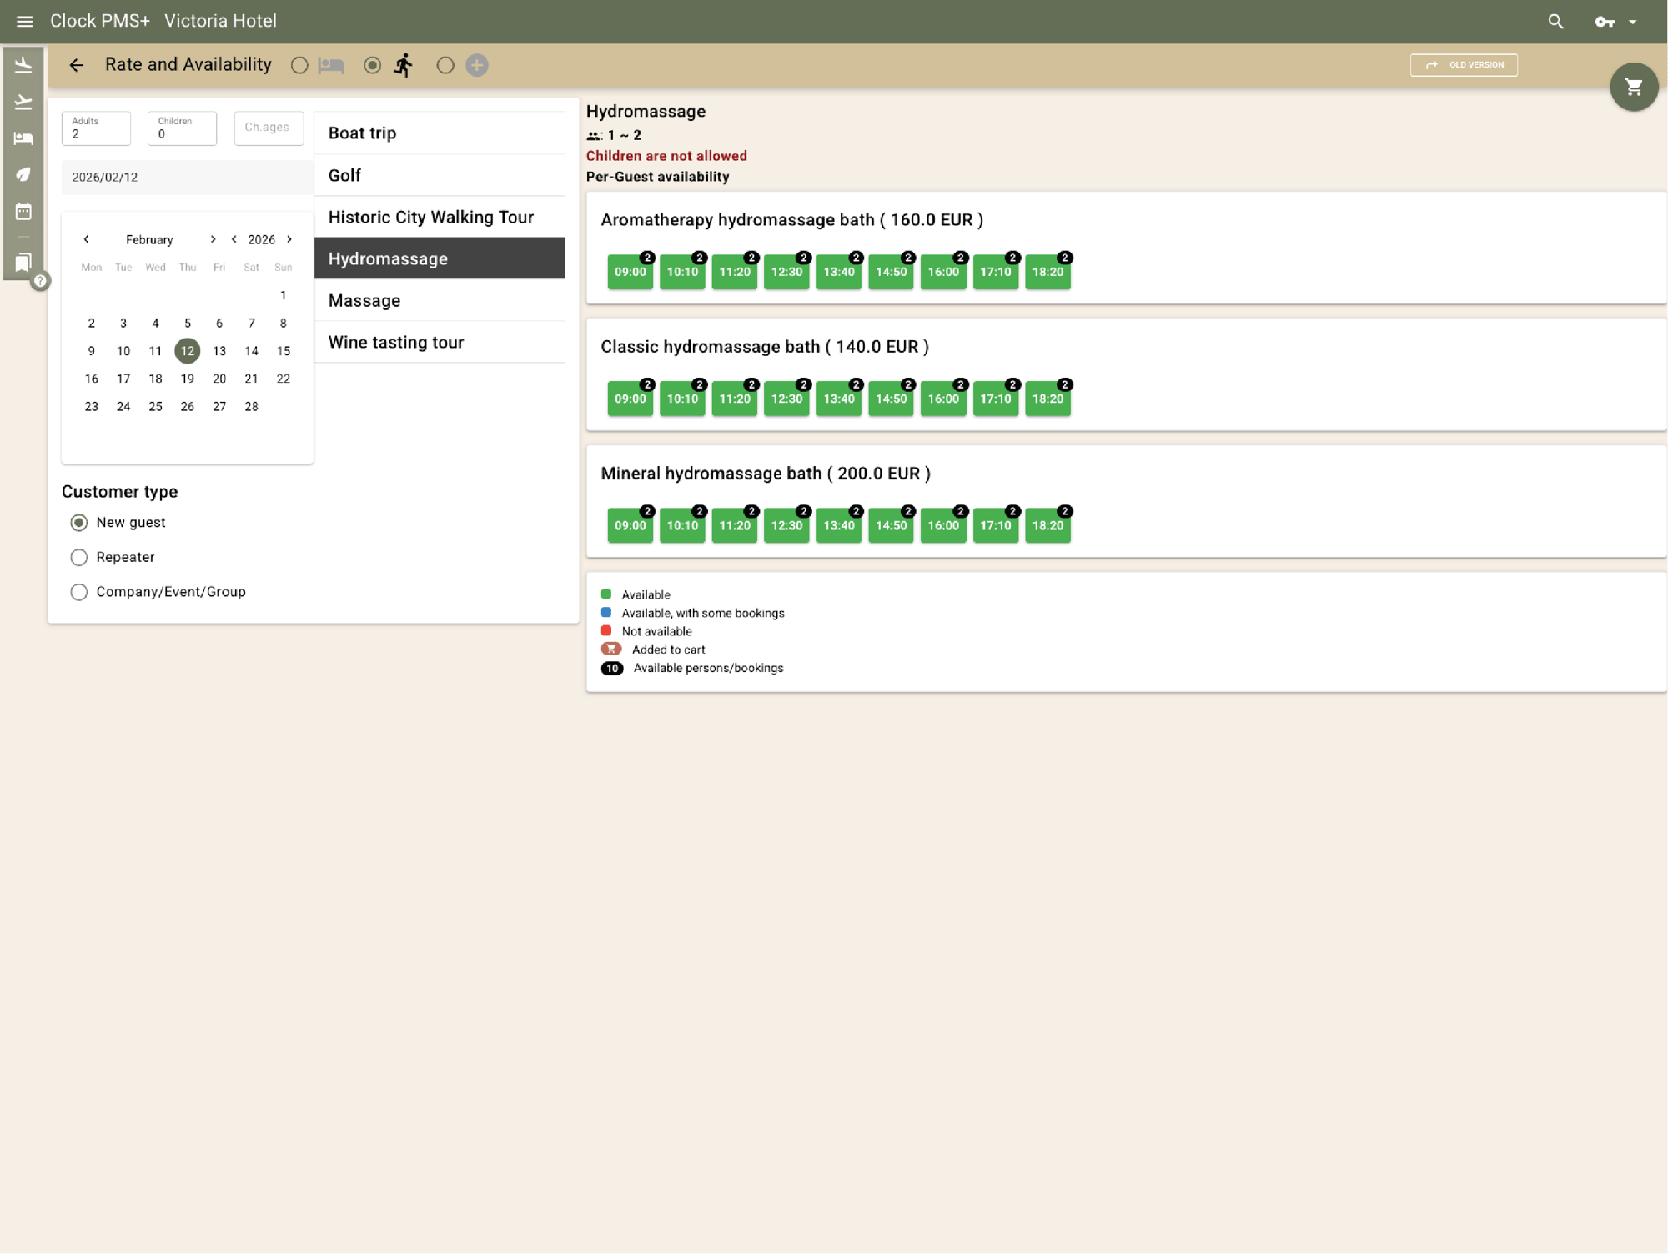Open the shopping cart floating button
Screen dimensions: 1668x1254
(x=1635, y=87)
